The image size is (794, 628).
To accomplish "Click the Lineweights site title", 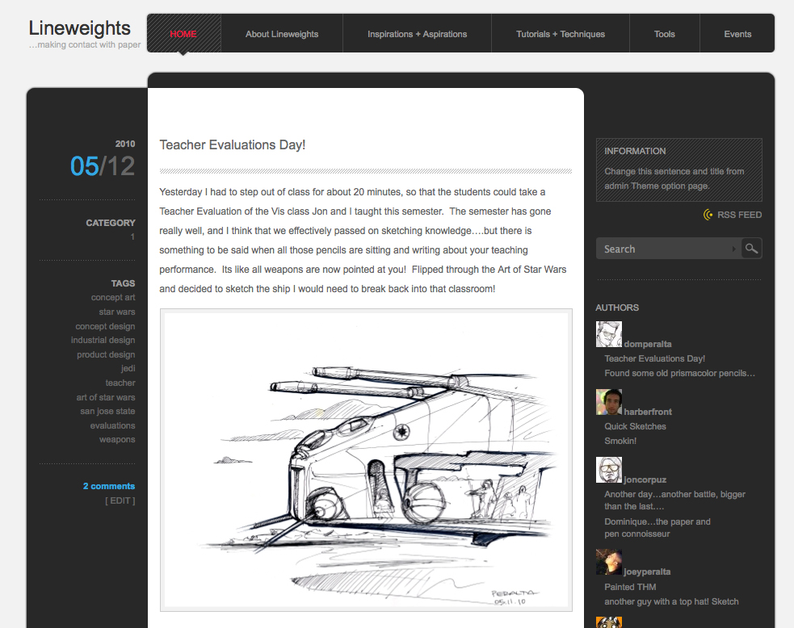I will (x=79, y=28).
